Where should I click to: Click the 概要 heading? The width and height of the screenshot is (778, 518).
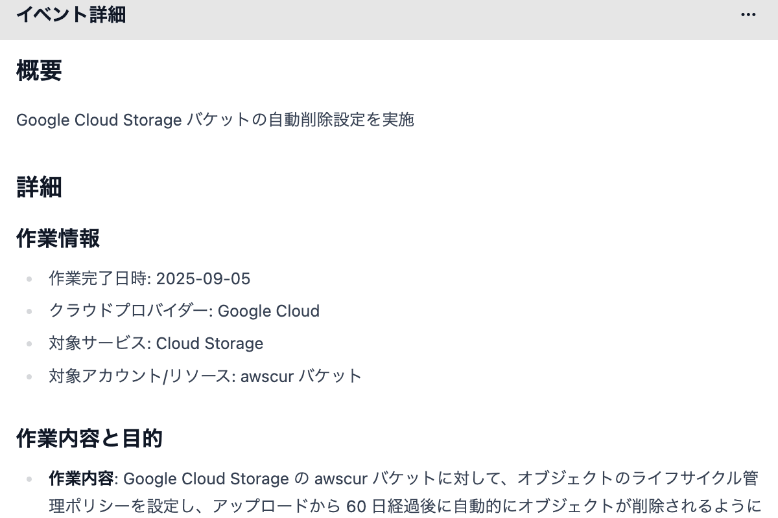(39, 71)
